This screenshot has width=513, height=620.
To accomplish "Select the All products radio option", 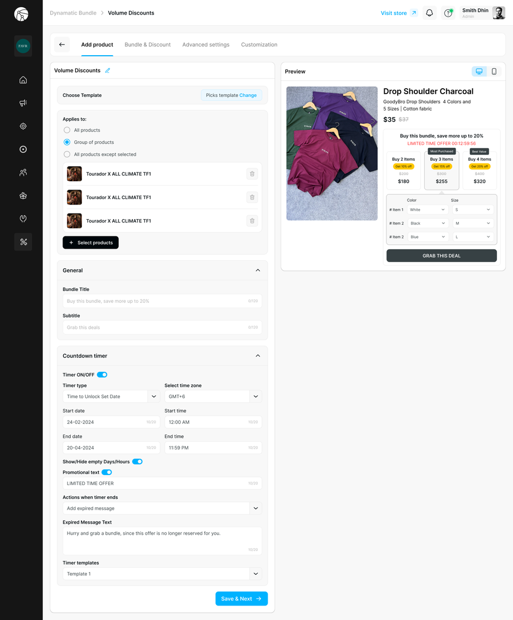I will click(x=67, y=130).
